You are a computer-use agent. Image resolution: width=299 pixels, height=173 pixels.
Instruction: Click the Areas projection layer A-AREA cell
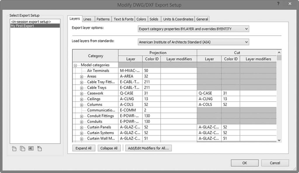[x=131, y=76]
